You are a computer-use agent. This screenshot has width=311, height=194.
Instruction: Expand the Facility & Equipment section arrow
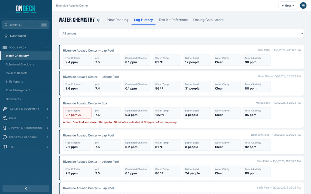(x=47, y=109)
